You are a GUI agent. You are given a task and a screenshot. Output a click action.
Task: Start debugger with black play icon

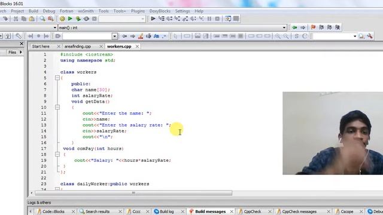(153, 19)
